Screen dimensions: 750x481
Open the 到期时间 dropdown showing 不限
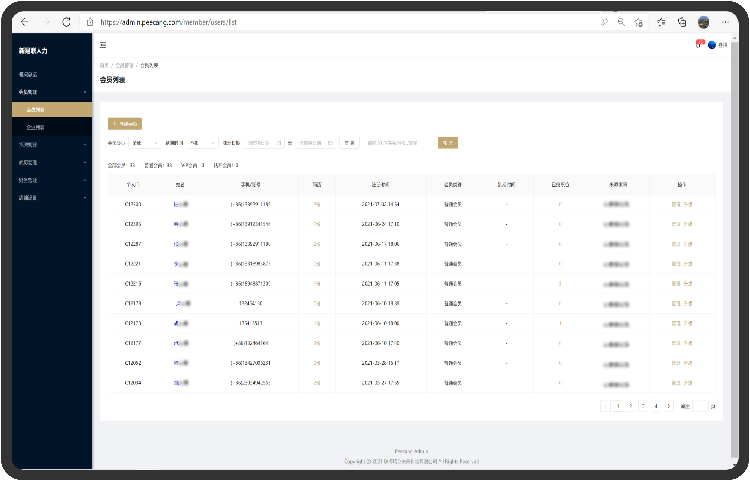(x=202, y=143)
